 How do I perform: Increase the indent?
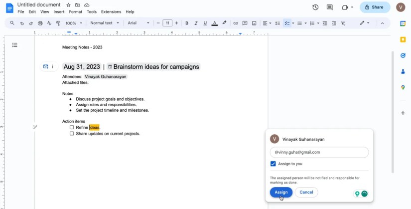(x=334, y=23)
